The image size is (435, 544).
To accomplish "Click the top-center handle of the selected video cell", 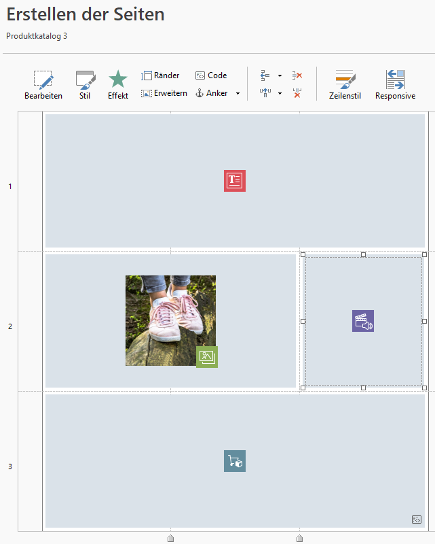I will tap(363, 254).
